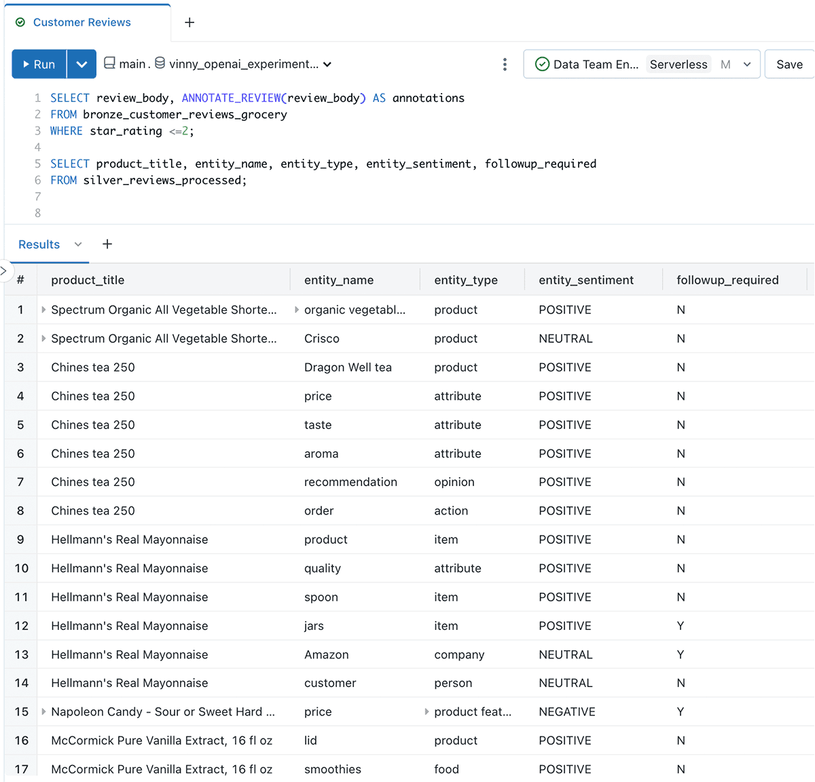
Task: Click the Save button
Action: 789,64
